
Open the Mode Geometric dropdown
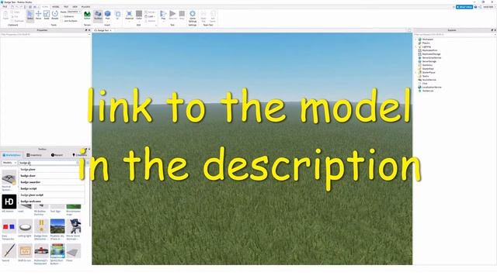click(x=75, y=12)
